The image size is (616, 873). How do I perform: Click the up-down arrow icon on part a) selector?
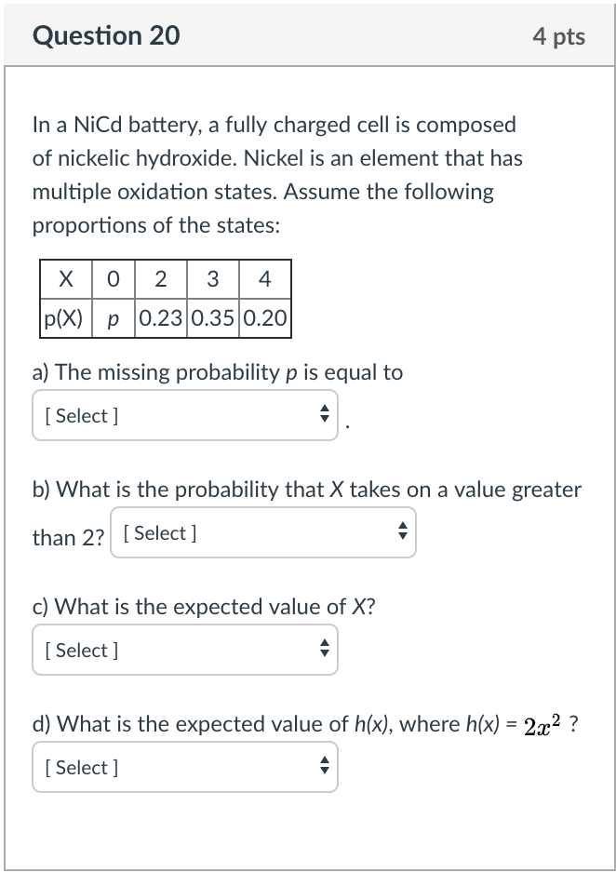[324, 415]
